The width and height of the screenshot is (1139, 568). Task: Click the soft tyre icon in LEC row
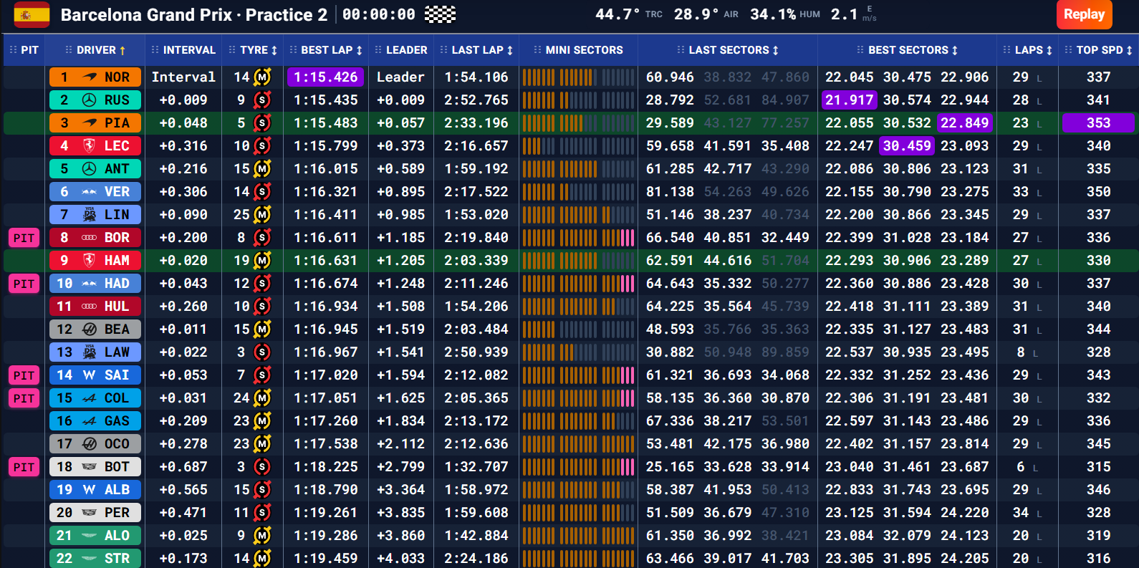[x=263, y=145]
